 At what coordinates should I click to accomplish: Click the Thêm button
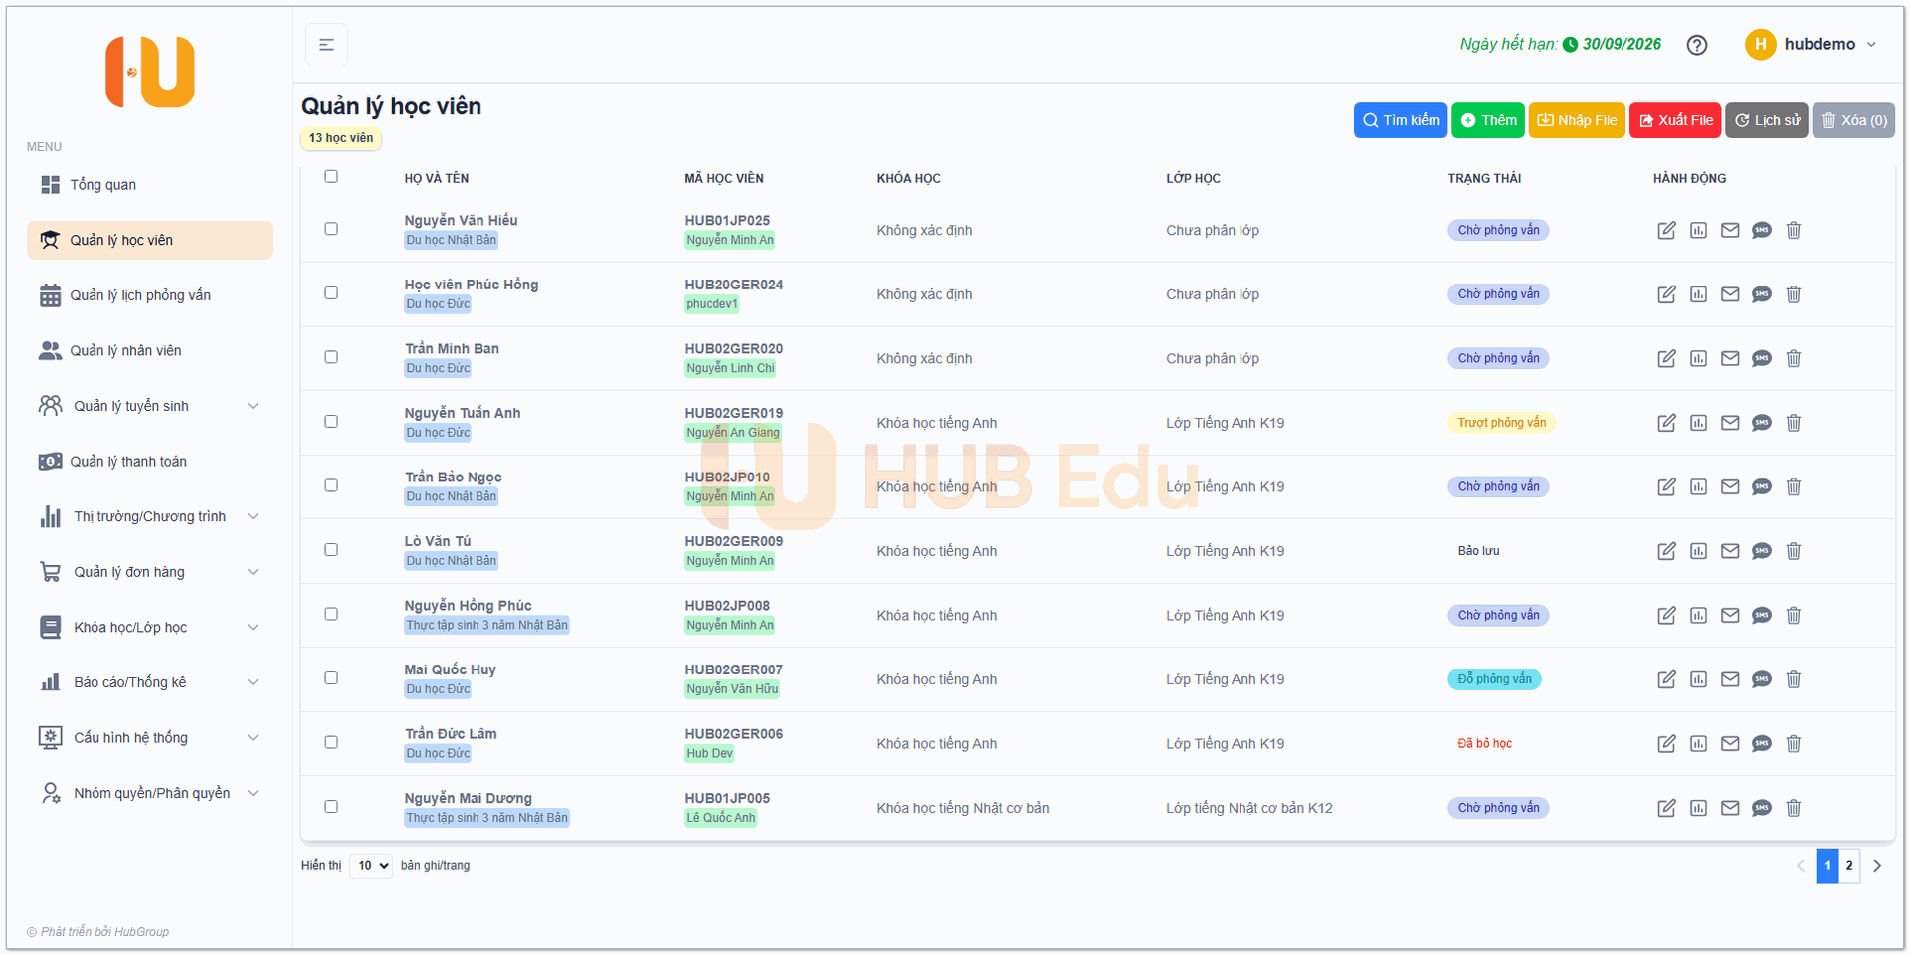[1488, 120]
